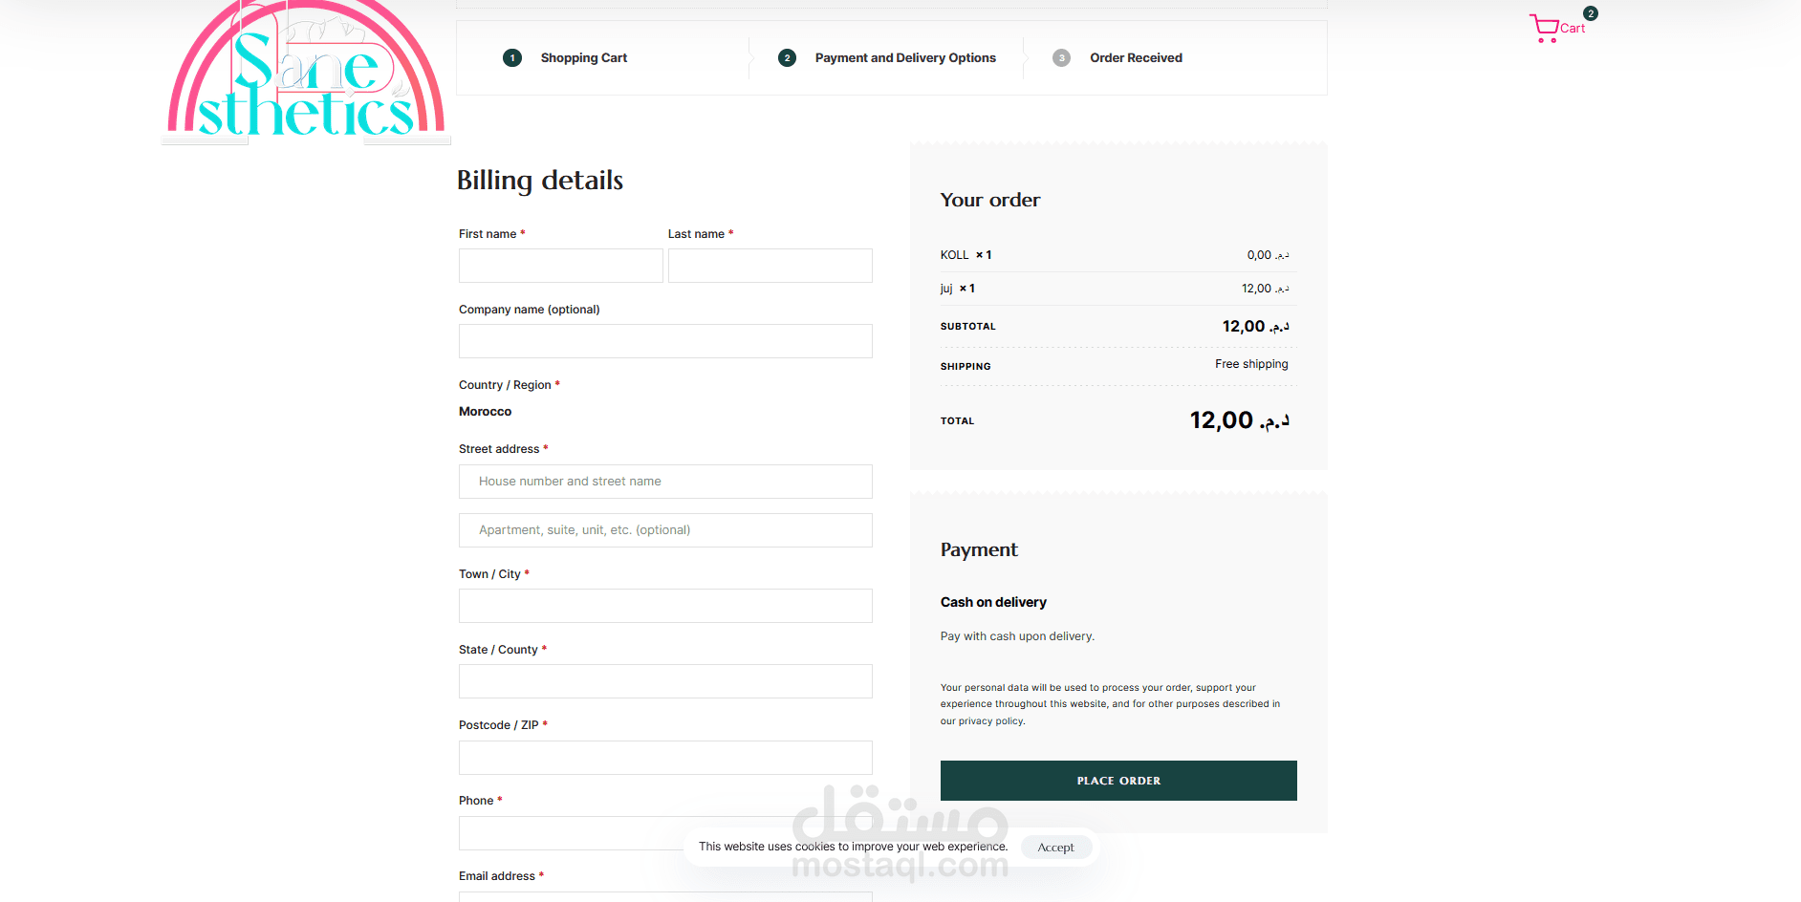Open the shopping cart icon
1801x902 pixels.
1544,28
